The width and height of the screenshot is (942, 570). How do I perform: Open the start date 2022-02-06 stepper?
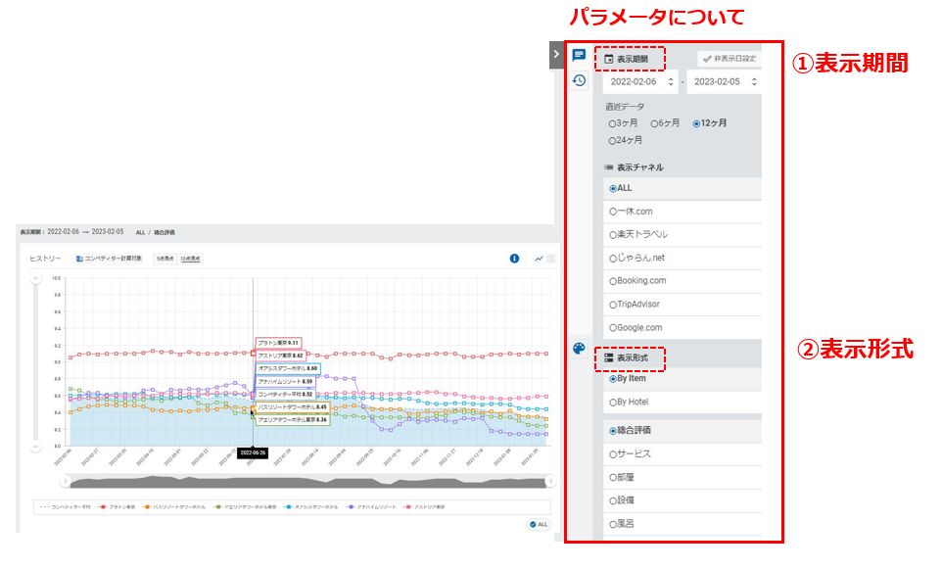[672, 83]
